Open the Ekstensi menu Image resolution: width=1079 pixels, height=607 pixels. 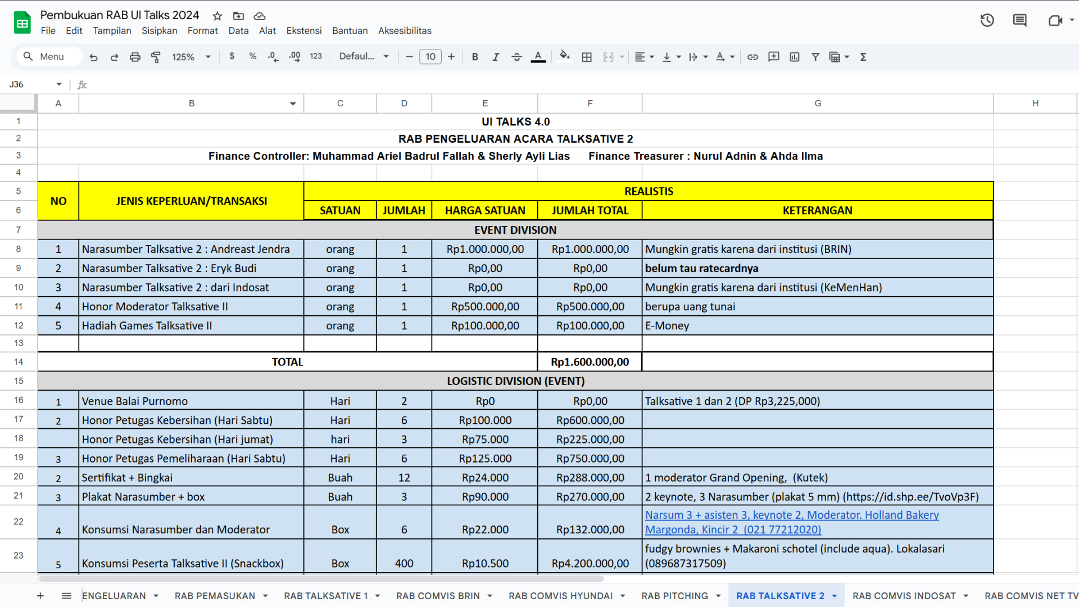click(304, 31)
